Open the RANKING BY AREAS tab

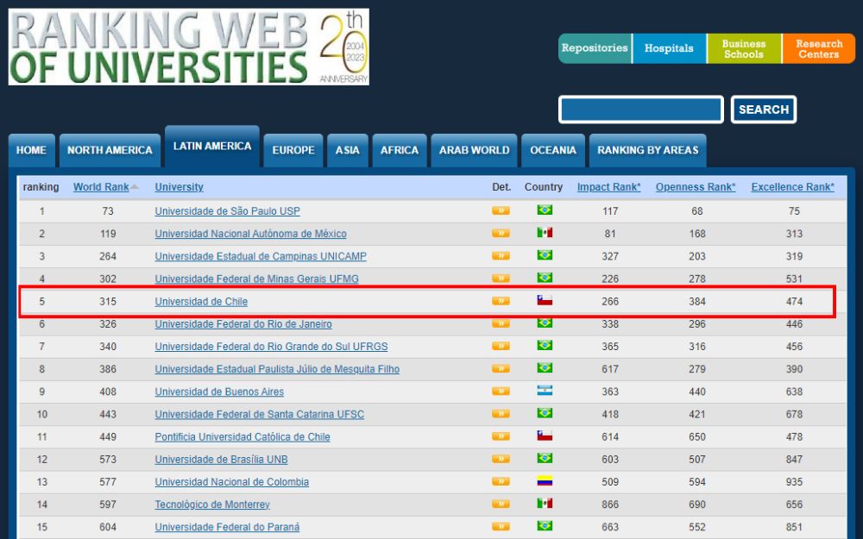pyautogui.click(x=648, y=150)
